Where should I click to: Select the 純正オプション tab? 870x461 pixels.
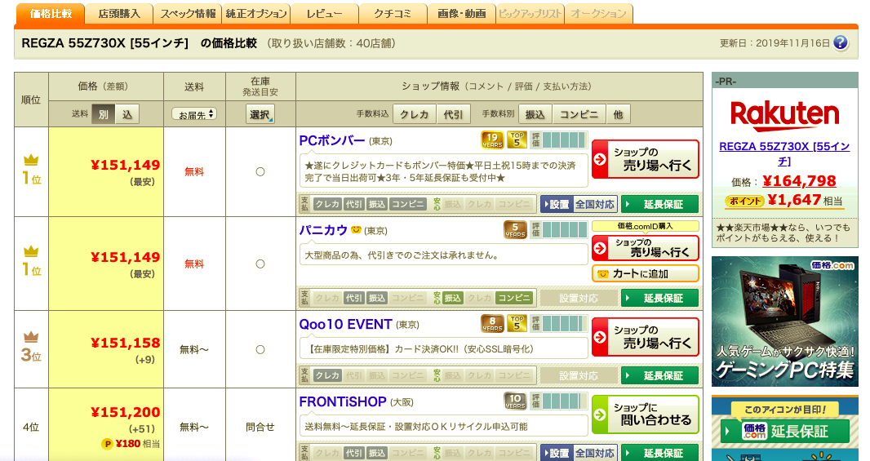point(256,14)
